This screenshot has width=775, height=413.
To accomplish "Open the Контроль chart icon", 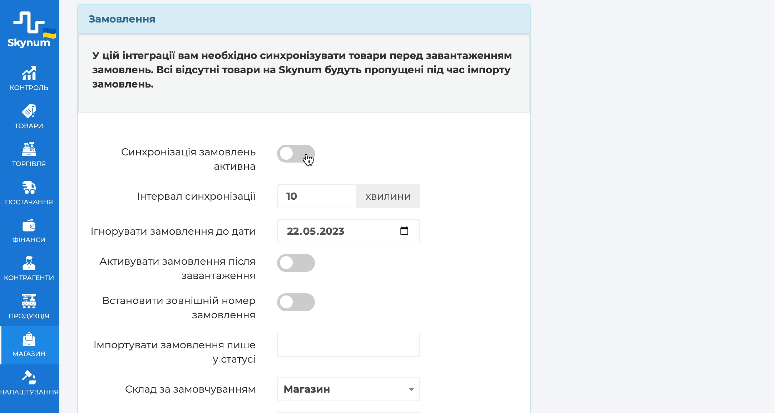I will 29,73.
